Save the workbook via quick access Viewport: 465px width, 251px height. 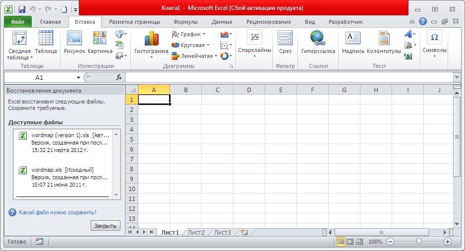coord(22,9)
